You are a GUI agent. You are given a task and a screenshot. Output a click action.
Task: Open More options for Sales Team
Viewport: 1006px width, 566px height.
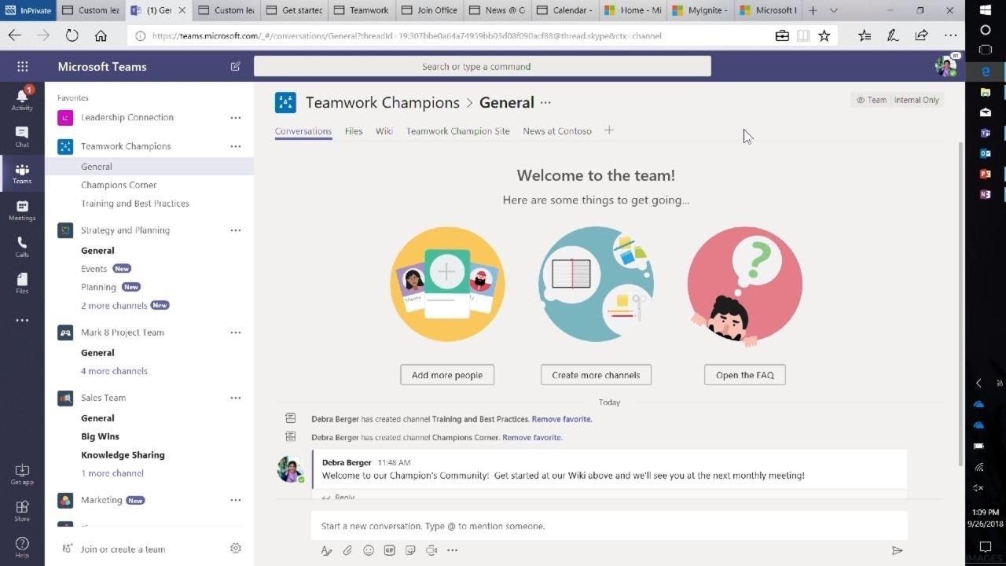[x=235, y=398]
